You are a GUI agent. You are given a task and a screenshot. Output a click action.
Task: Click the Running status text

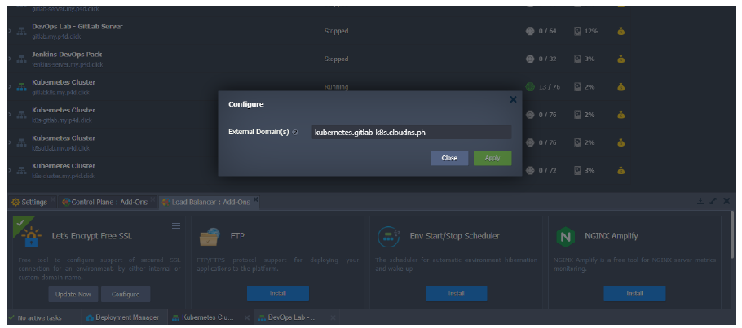click(x=336, y=87)
